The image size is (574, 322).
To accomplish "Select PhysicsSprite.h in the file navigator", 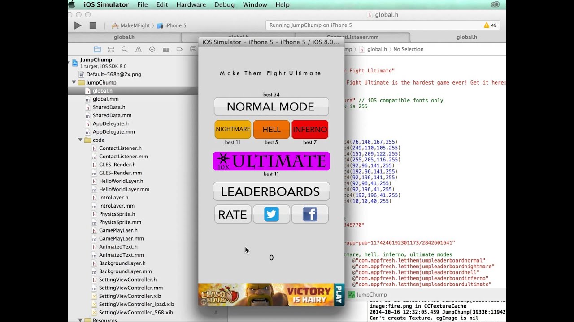I will (x=117, y=214).
